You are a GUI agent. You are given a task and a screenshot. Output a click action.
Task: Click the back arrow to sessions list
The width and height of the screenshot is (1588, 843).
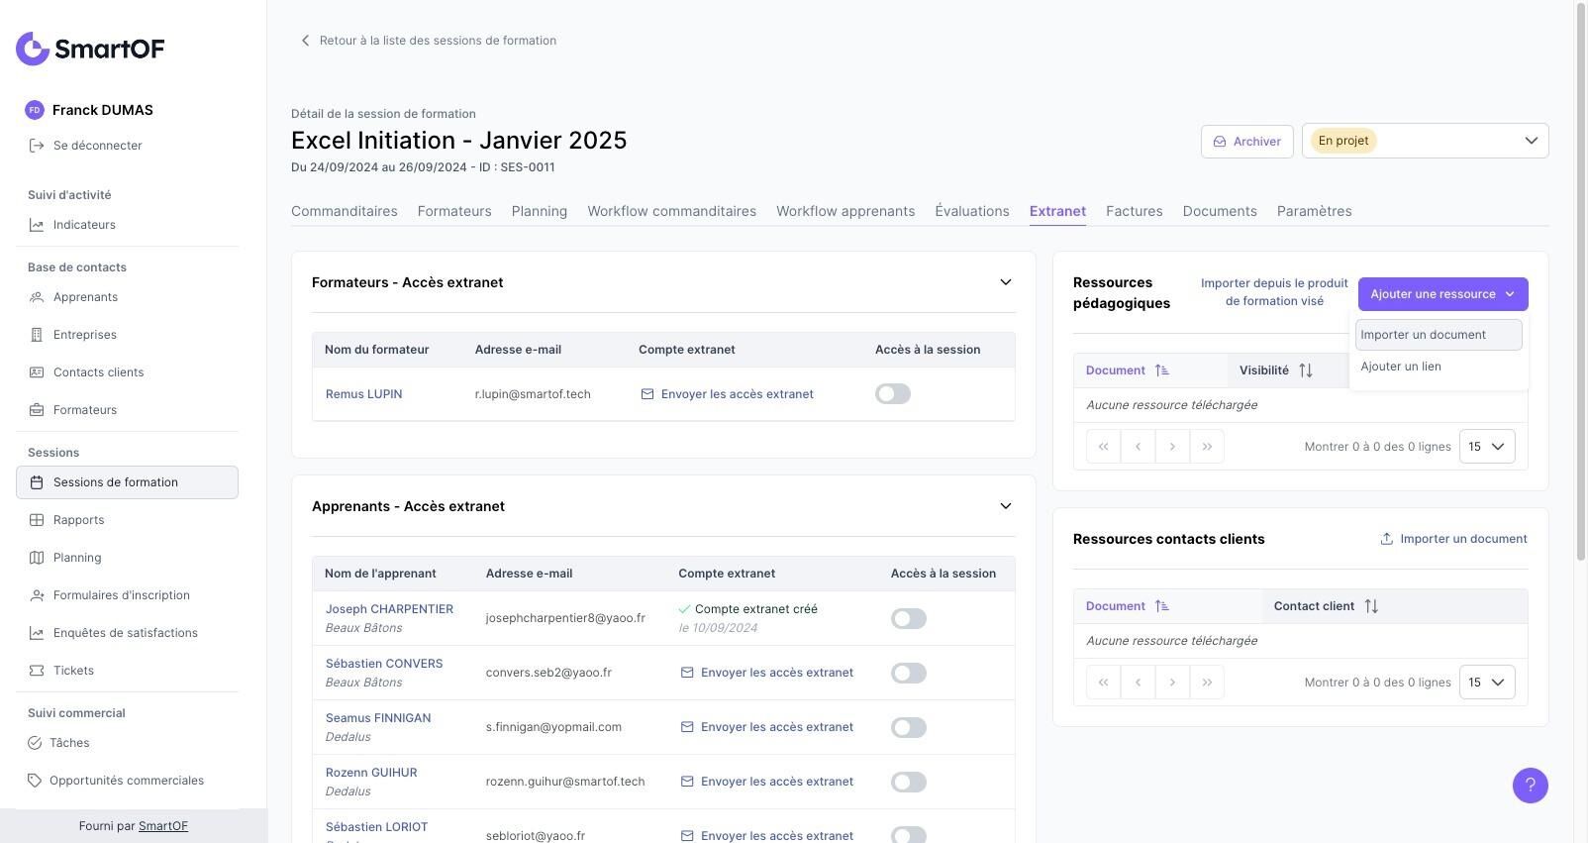pos(305,41)
